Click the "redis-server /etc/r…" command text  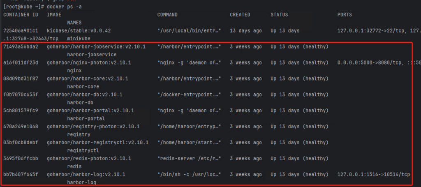189,159
